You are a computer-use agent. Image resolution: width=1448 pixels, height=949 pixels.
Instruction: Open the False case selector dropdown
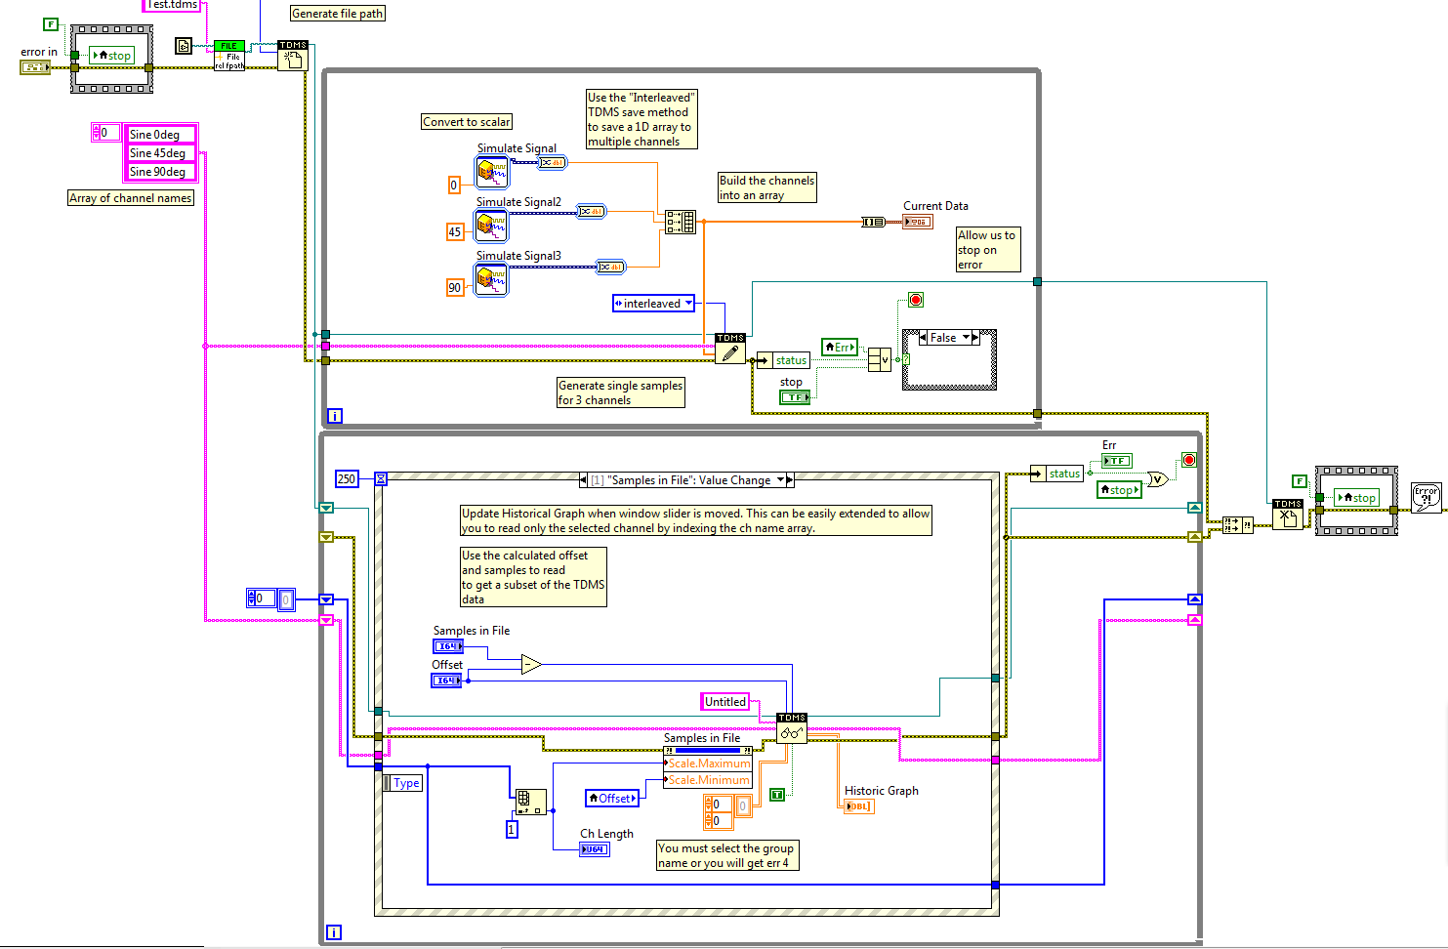[x=967, y=338]
